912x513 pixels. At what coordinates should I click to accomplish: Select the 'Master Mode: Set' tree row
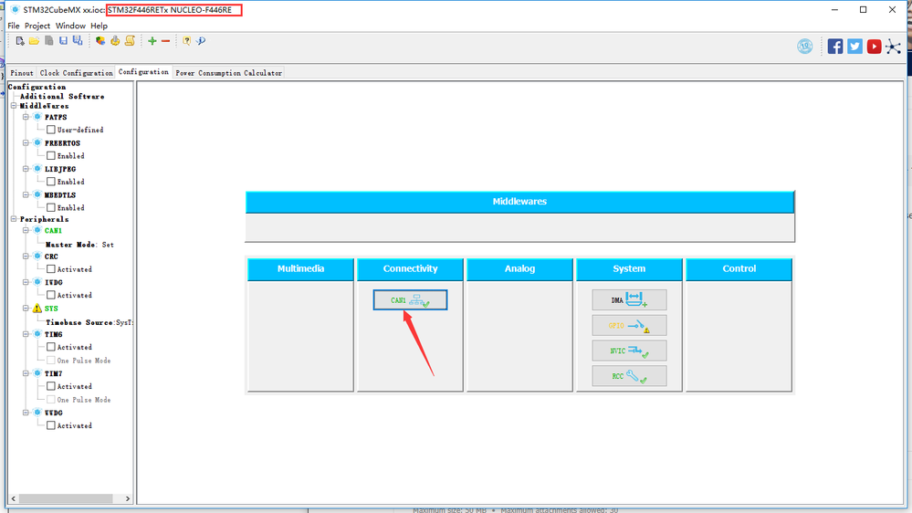tap(79, 245)
